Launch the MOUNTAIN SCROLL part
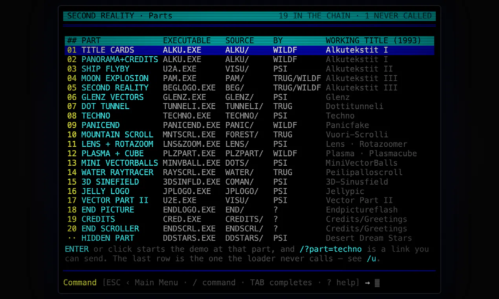The image size is (499, 299). pos(249,135)
